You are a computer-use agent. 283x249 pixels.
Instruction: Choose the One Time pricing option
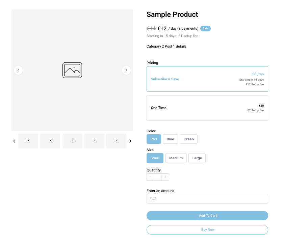[207, 108]
